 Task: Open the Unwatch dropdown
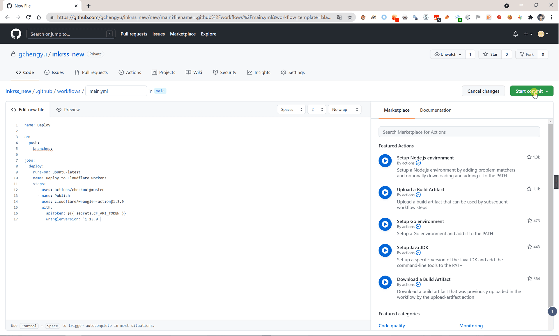pos(448,54)
